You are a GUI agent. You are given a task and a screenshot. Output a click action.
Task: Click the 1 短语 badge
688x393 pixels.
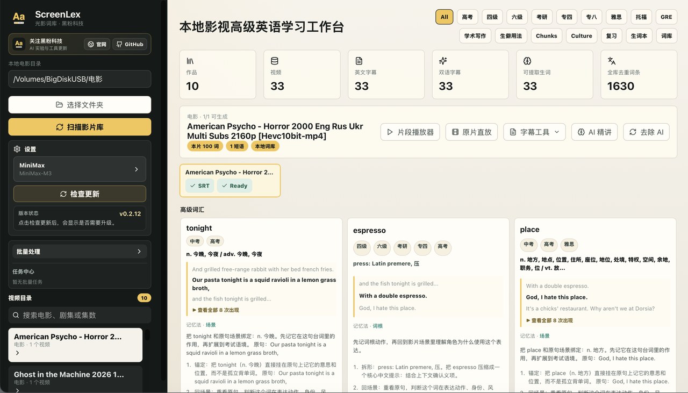pyautogui.click(x=237, y=146)
